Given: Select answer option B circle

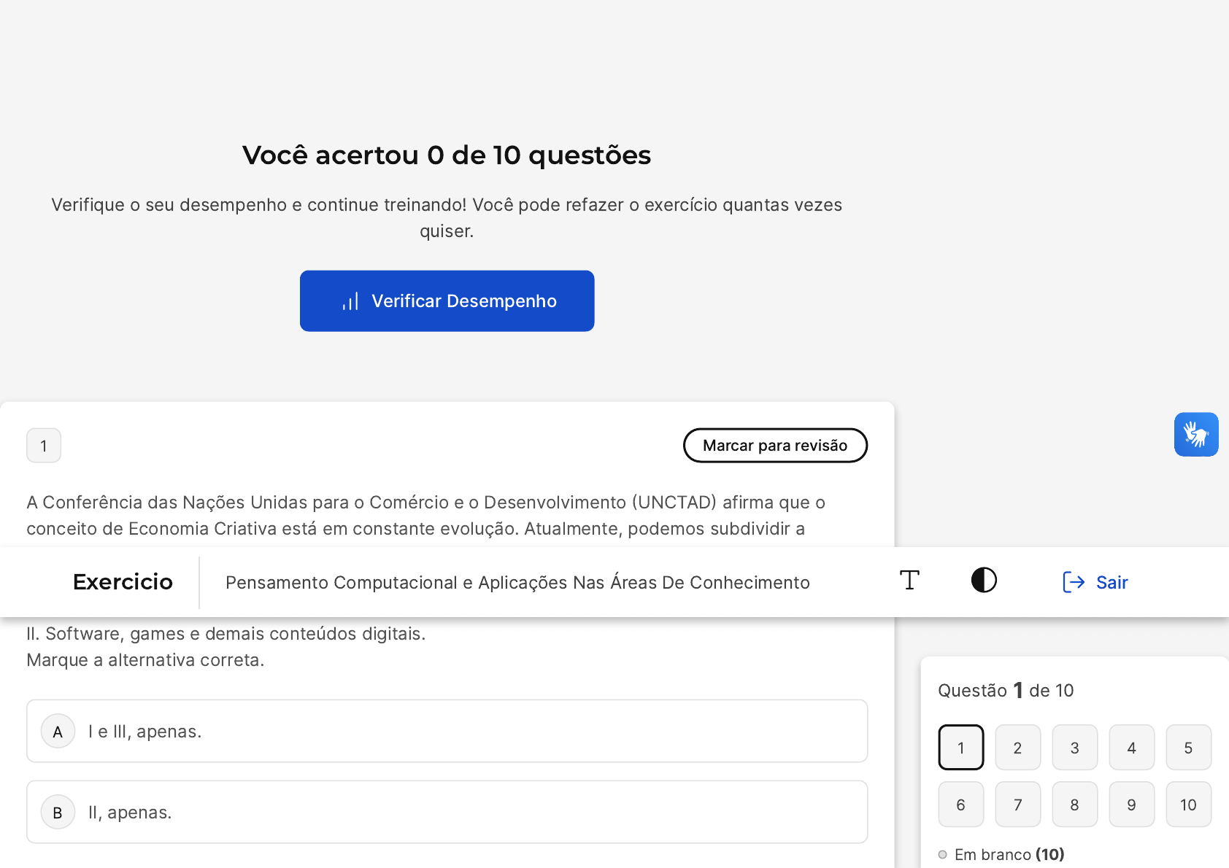Looking at the screenshot, I should [x=58, y=813].
